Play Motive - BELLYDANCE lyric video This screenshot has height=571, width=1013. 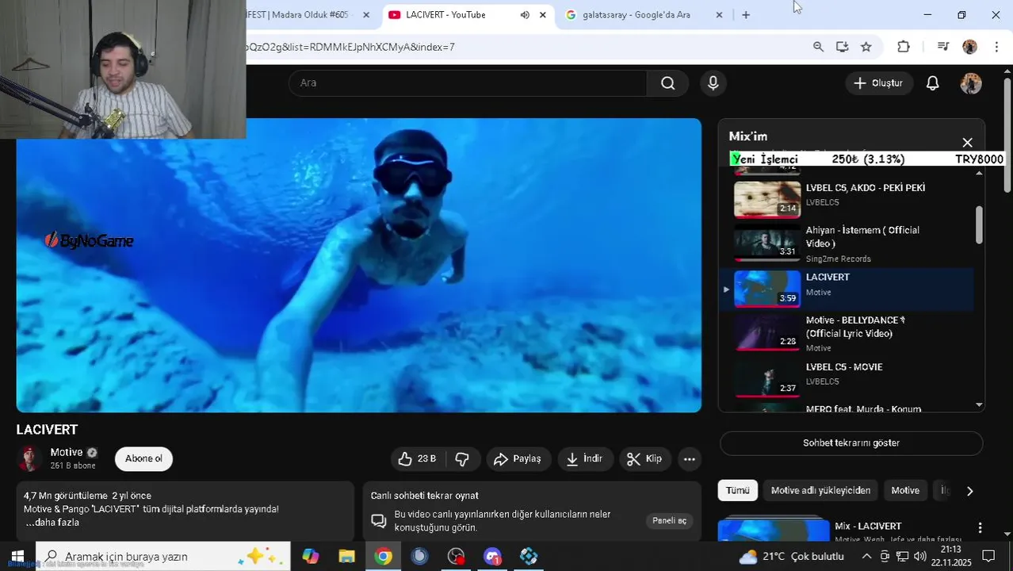click(x=846, y=333)
